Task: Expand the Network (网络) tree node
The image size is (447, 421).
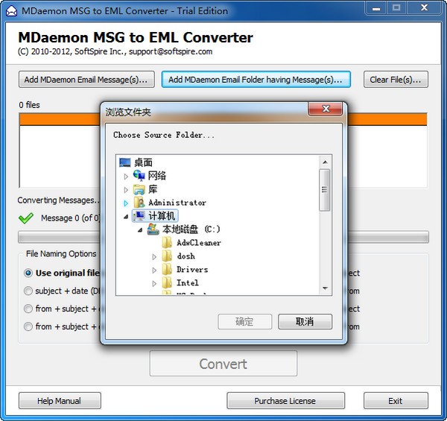Action: (x=126, y=177)
